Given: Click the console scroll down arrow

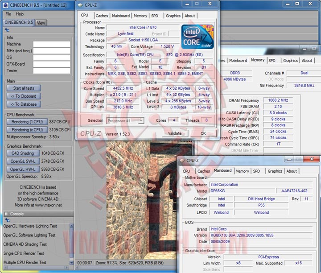Looking at the screenshot, I should (x=71, y=263).
